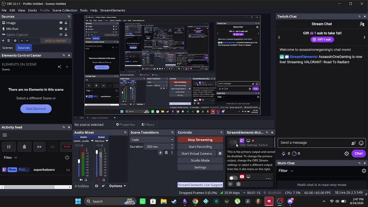Viewport: 368px width, 207px height.
Task: Mute the Desktop Audio speaker icon
Action: coord(81,180)
